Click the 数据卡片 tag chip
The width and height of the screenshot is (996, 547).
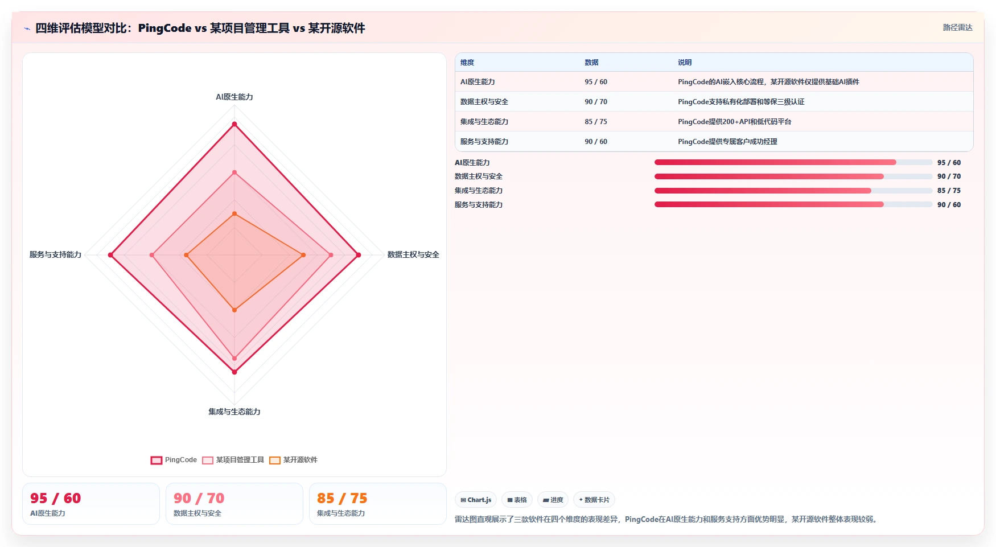pyautogui.click(x=594, y=500)
